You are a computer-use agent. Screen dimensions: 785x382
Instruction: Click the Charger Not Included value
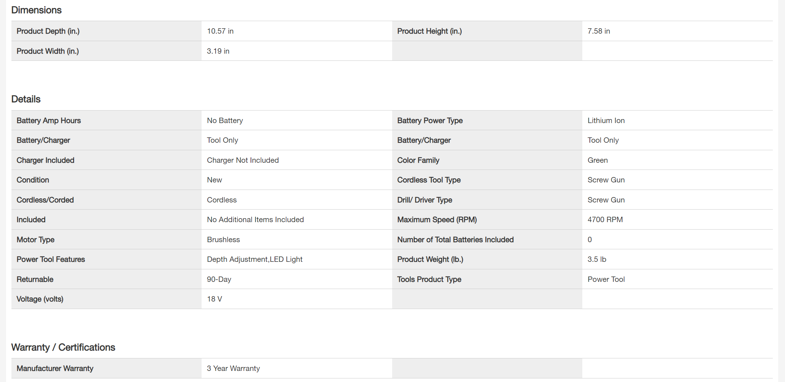coord(243,160)
